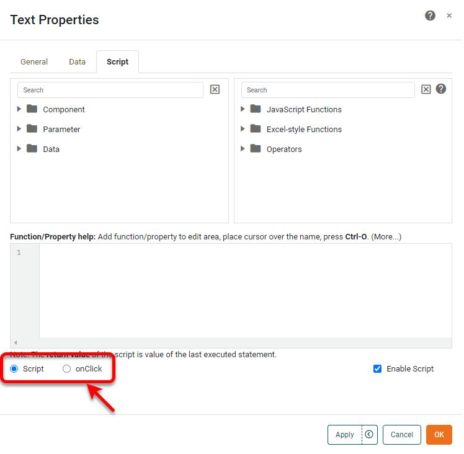The height and width of the screenshot is (454, 464).
Task: Switch to the General tab
Action: (x=34, y=62)
